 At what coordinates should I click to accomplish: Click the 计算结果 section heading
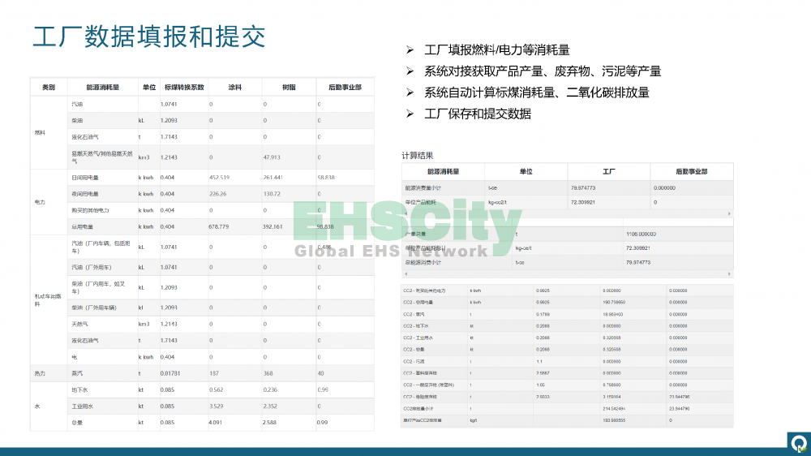[x=418, y=155]
